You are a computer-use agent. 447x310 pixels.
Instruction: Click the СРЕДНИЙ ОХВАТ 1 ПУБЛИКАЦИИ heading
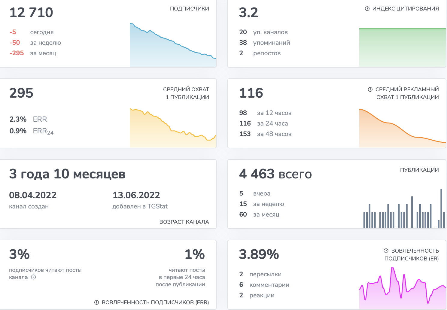[x=186, y=93]
